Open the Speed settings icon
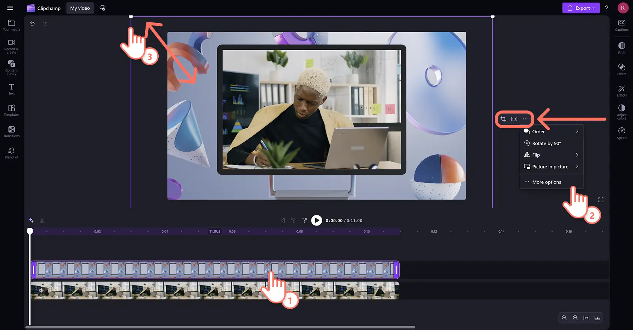 pos(621,133)
